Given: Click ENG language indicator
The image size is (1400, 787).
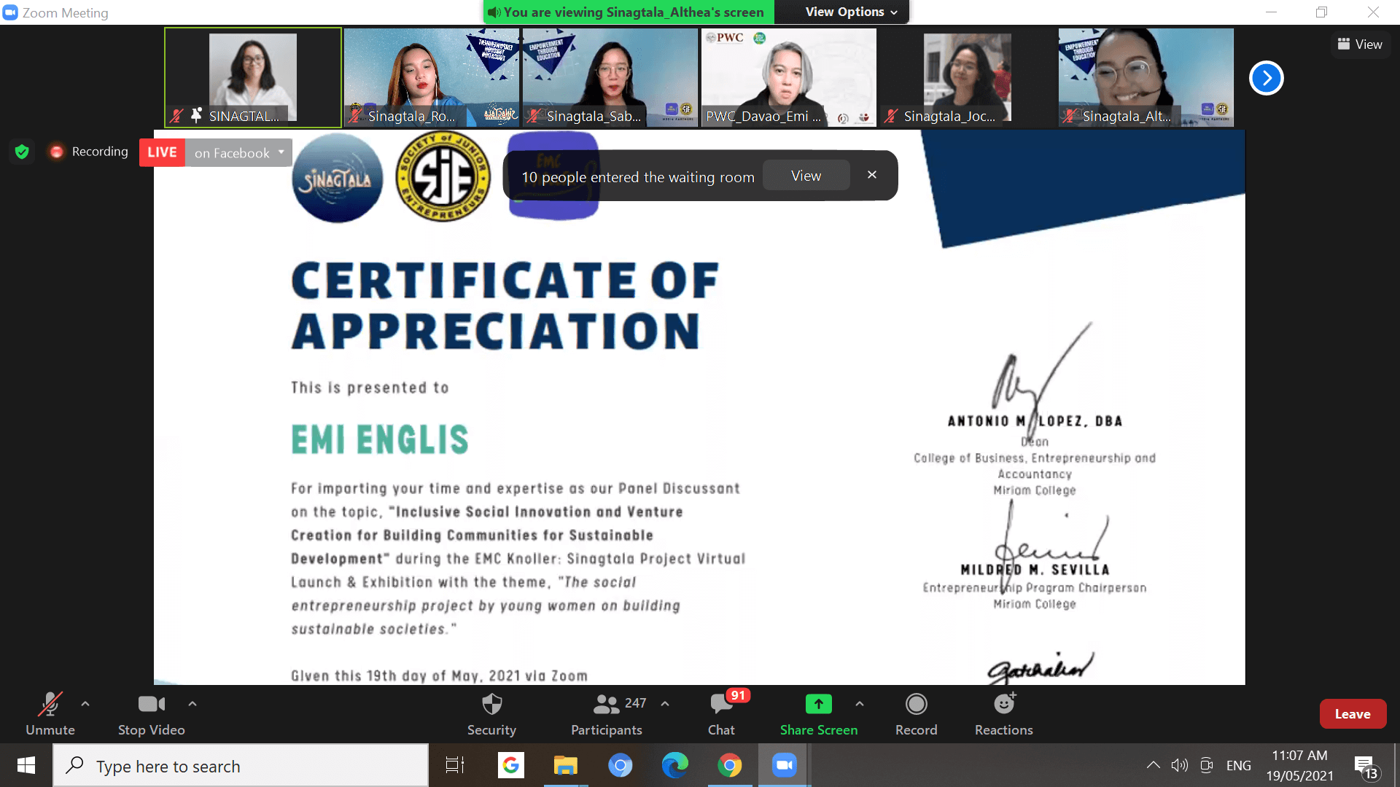Looking at the screenshot, I should point(1239,765).
